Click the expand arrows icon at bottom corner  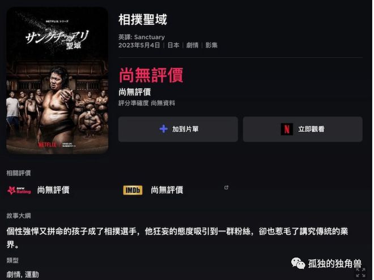point(360,273)
